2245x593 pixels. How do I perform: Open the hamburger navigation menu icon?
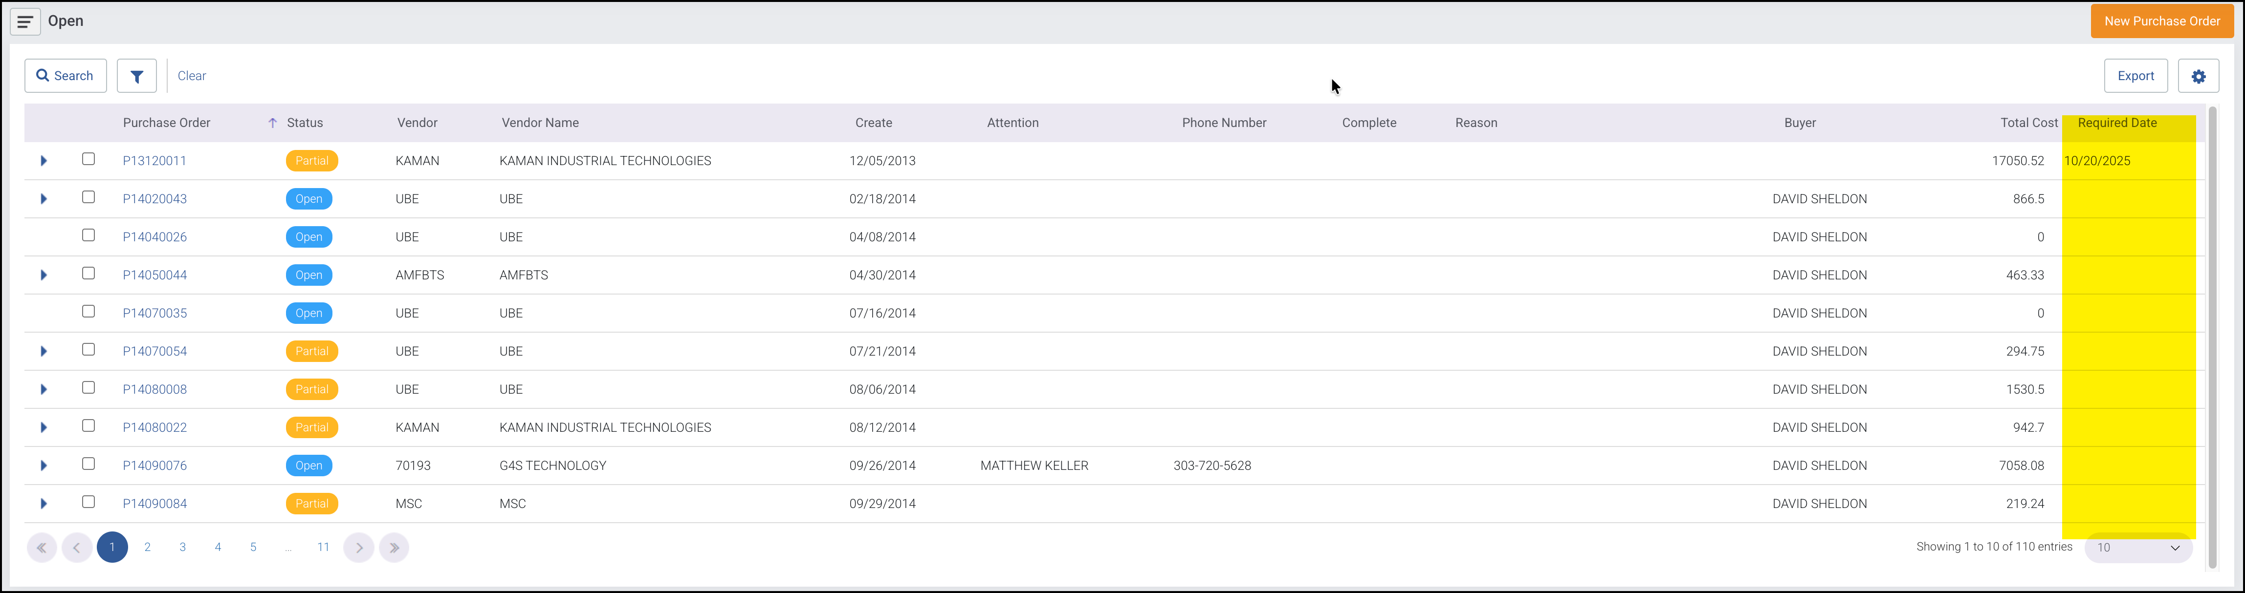[x=25, y=22]
